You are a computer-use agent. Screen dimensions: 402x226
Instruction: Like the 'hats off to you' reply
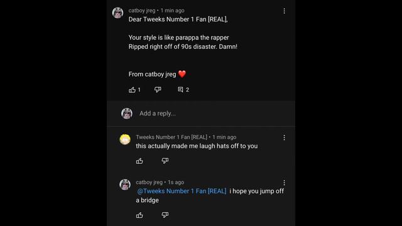point(139,161)
